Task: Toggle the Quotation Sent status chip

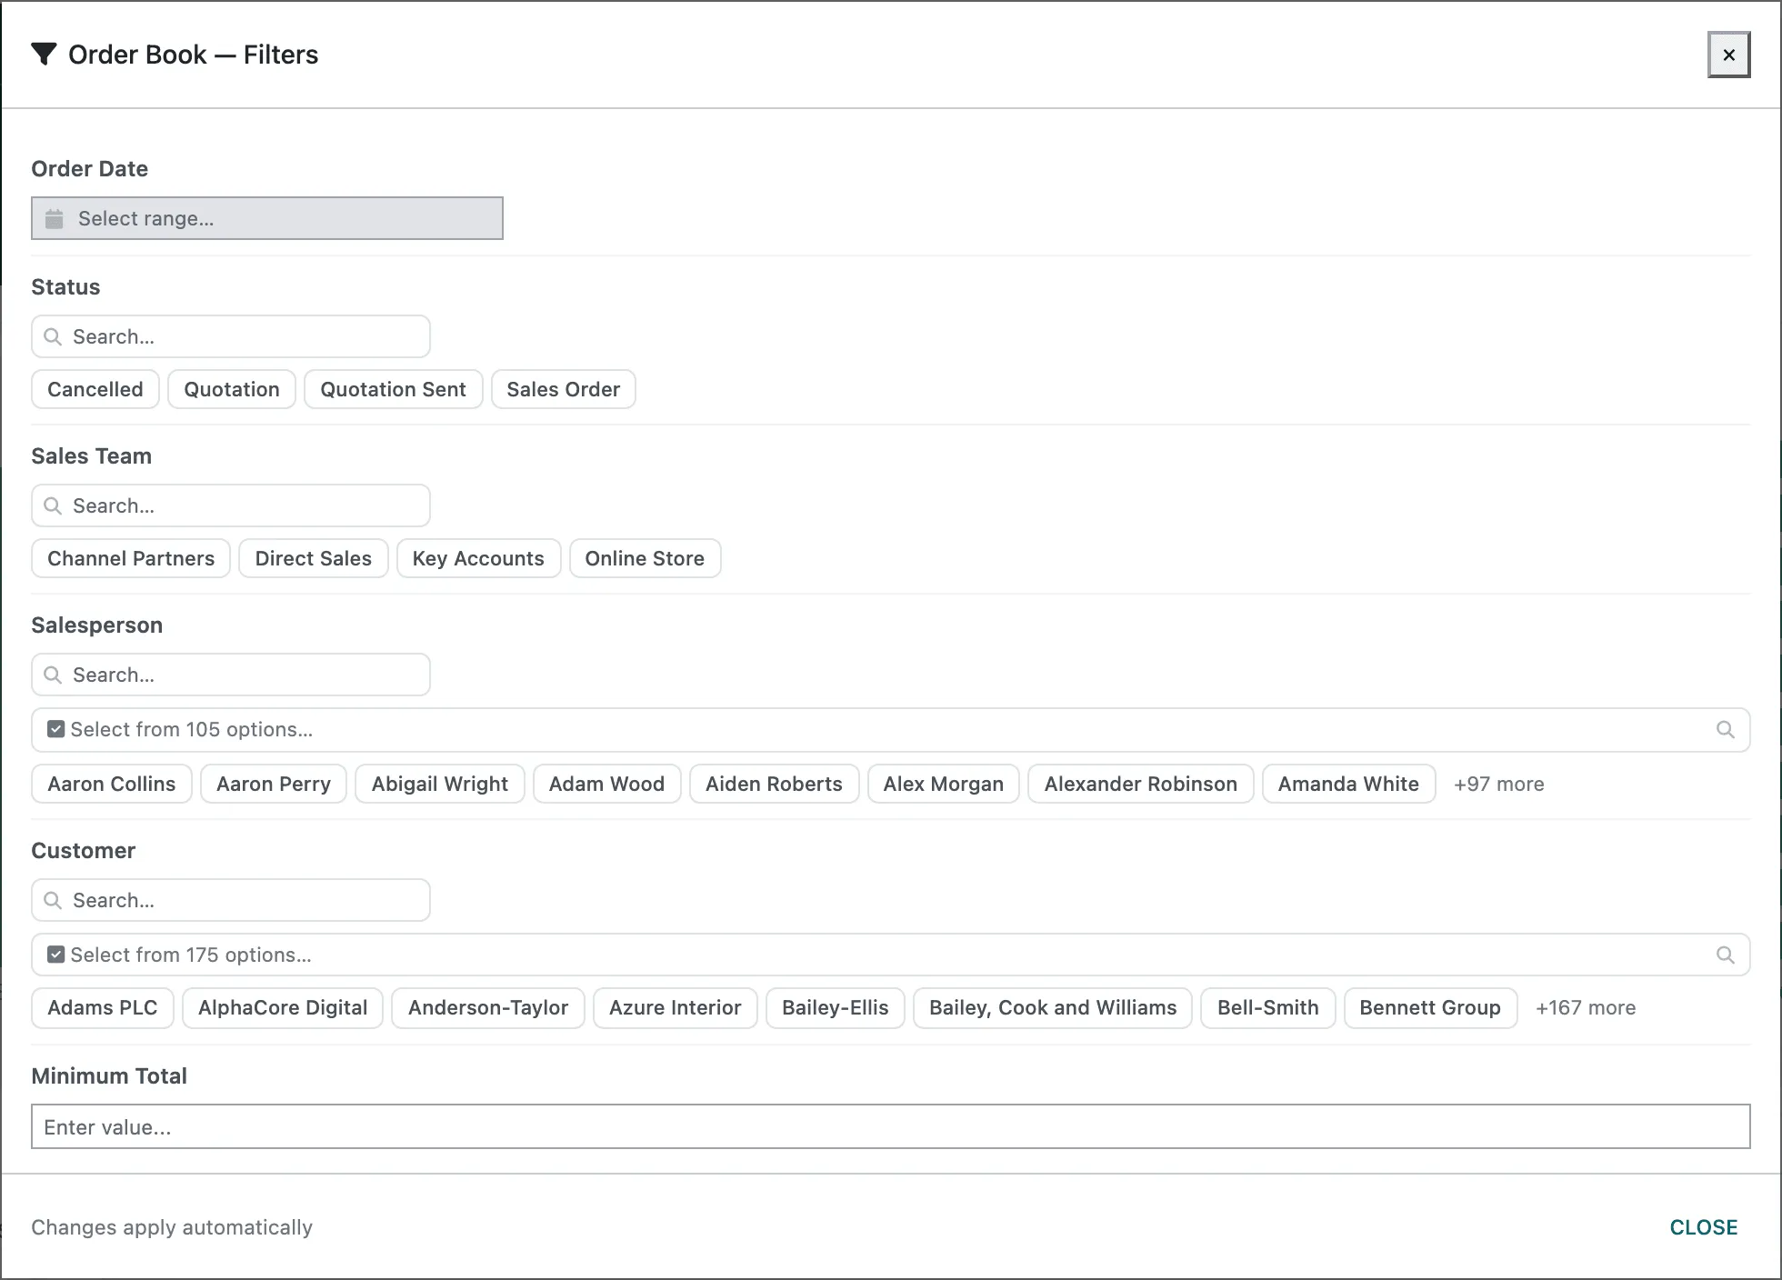Action: [x=393, y=389]
